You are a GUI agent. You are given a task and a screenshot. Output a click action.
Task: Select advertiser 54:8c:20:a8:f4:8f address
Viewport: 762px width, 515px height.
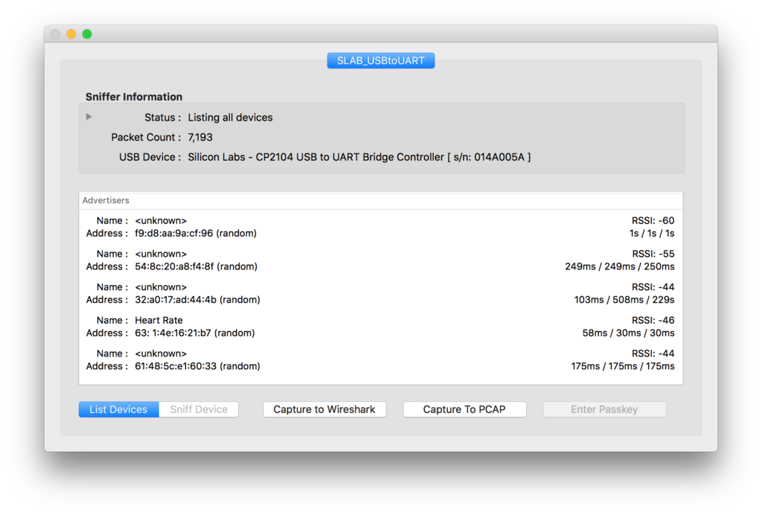[196, 266]
